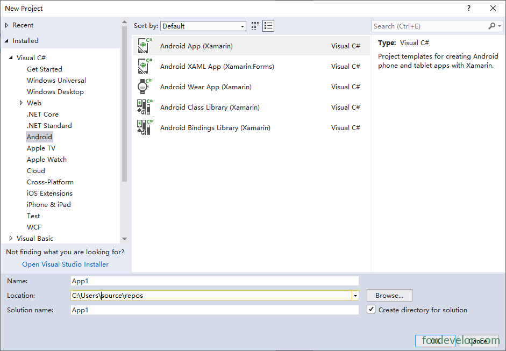This screenshot has width=506, height=351.
Task: Select Android Class Library (Xamarin) template name
Action: tap(210, 107)
